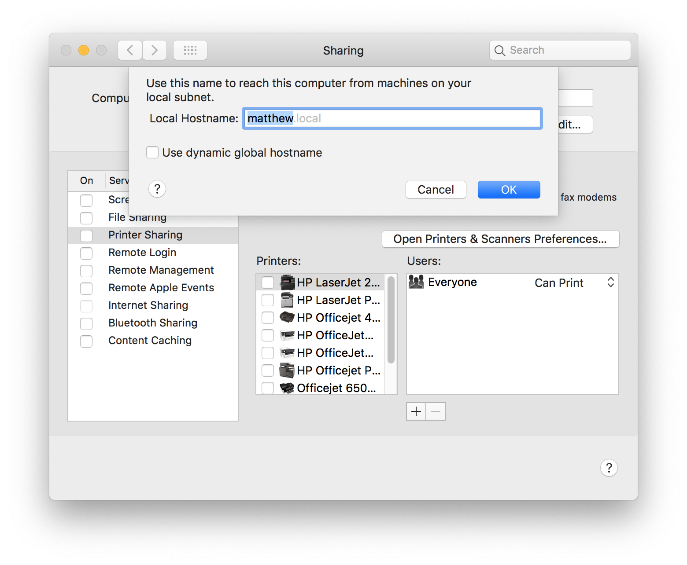The width and height of the screenshot is (687, 565).
Task: Toggle Printer Sharing service checkbox
Action: [x=86, y=235]
